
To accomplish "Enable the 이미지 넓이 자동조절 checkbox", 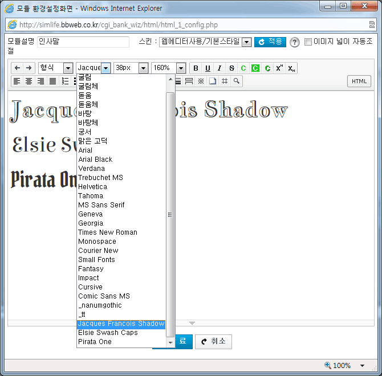I will point(308,42).
